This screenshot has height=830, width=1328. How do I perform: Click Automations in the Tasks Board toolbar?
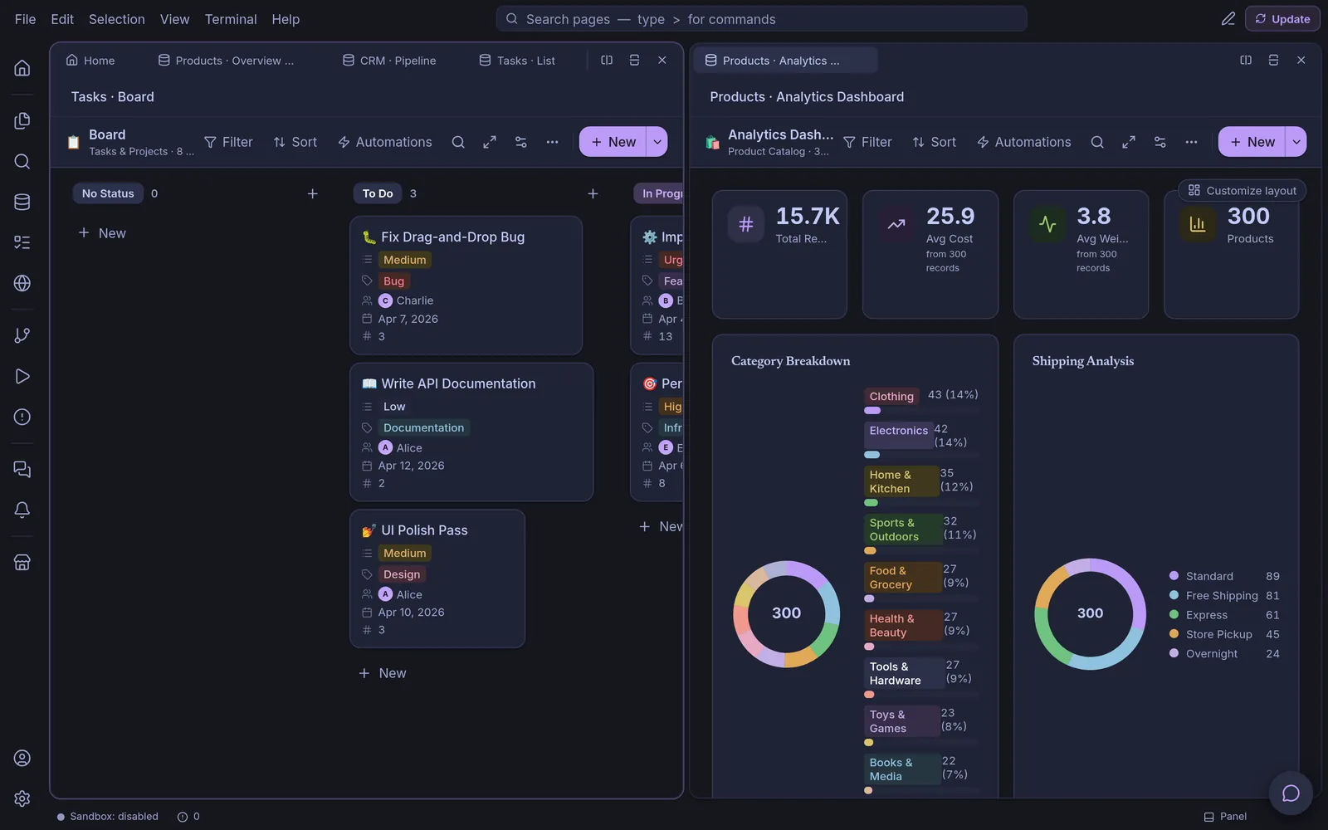point(385,142)
